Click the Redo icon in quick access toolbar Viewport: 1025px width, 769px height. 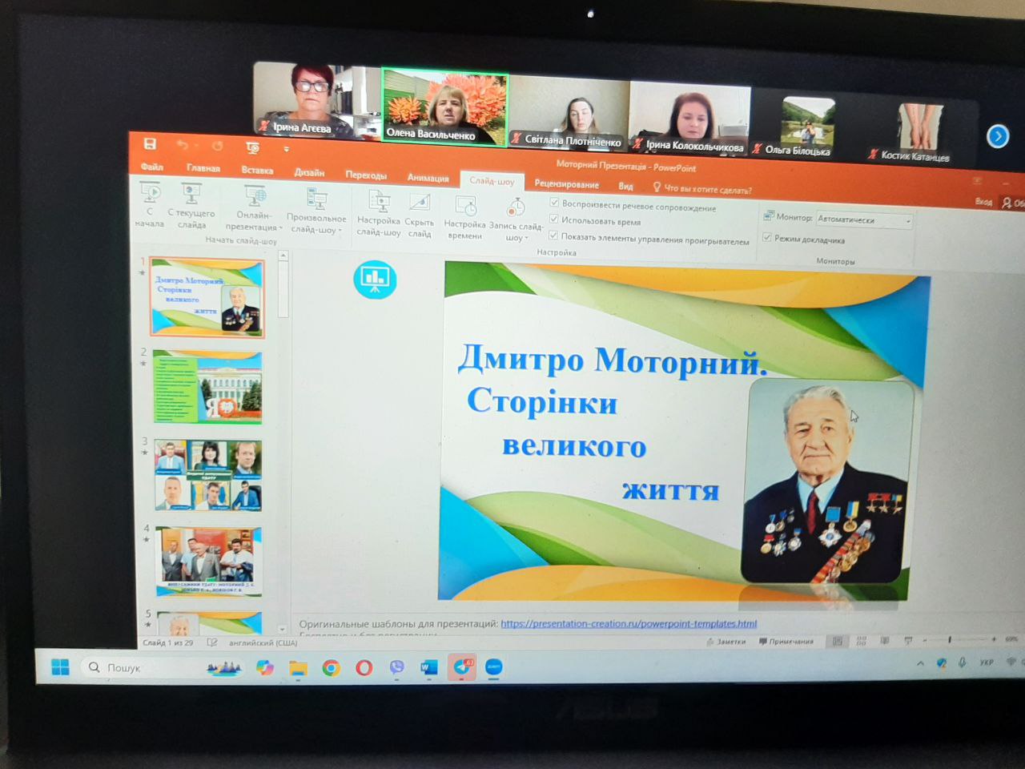(217, 146)
